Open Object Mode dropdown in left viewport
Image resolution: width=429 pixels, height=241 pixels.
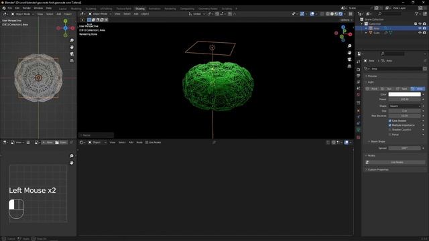pos(22,14)
